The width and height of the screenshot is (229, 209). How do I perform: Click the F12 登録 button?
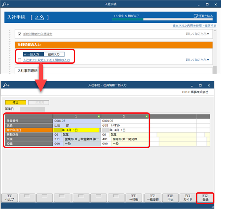pos(205,198)
